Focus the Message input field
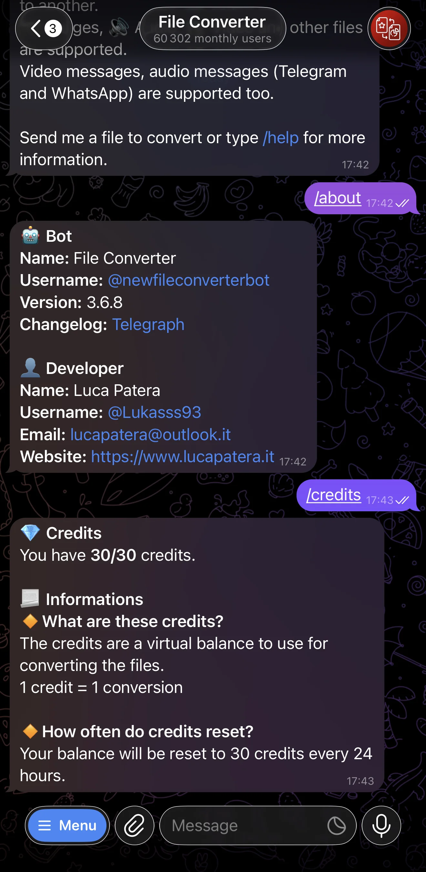 pyautogui.click(x=258, y=825)
